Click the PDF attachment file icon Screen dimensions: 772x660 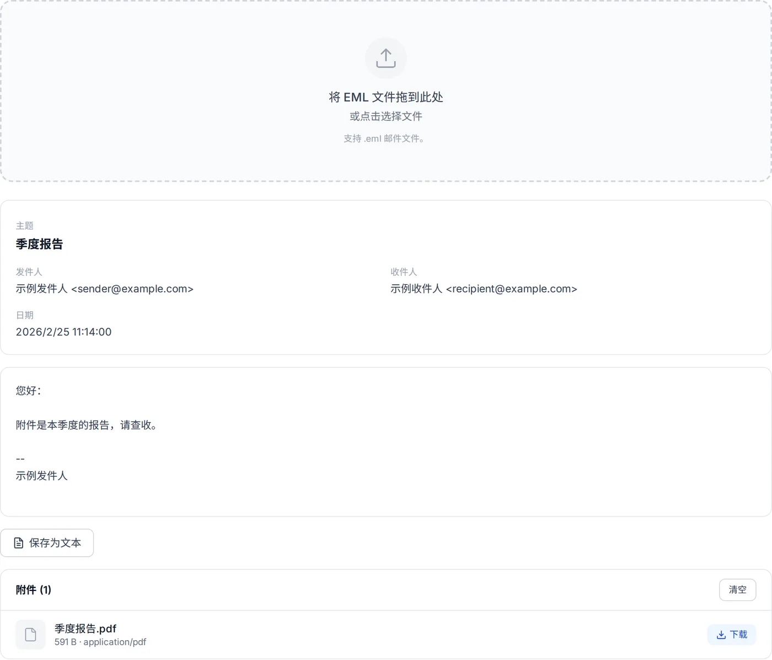tap(30, 635)
